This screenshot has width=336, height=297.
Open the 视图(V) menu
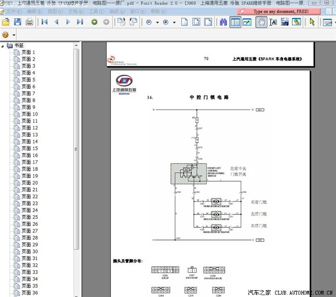pos(55,12)
